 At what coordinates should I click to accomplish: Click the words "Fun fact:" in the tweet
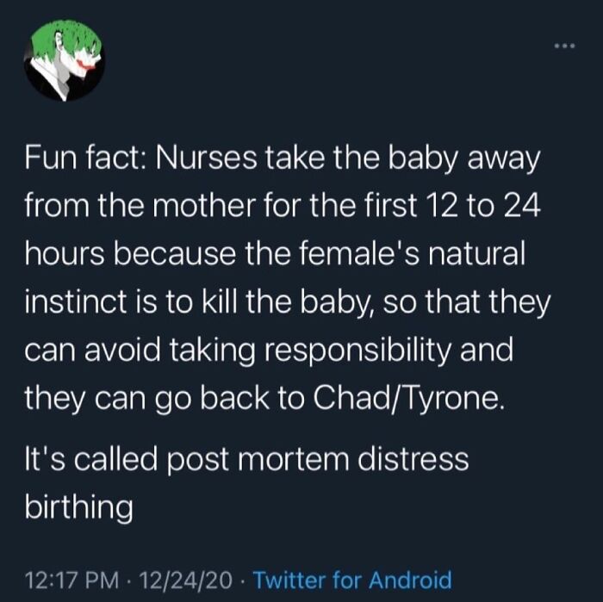pyautogui.click(x=85, y=158)
